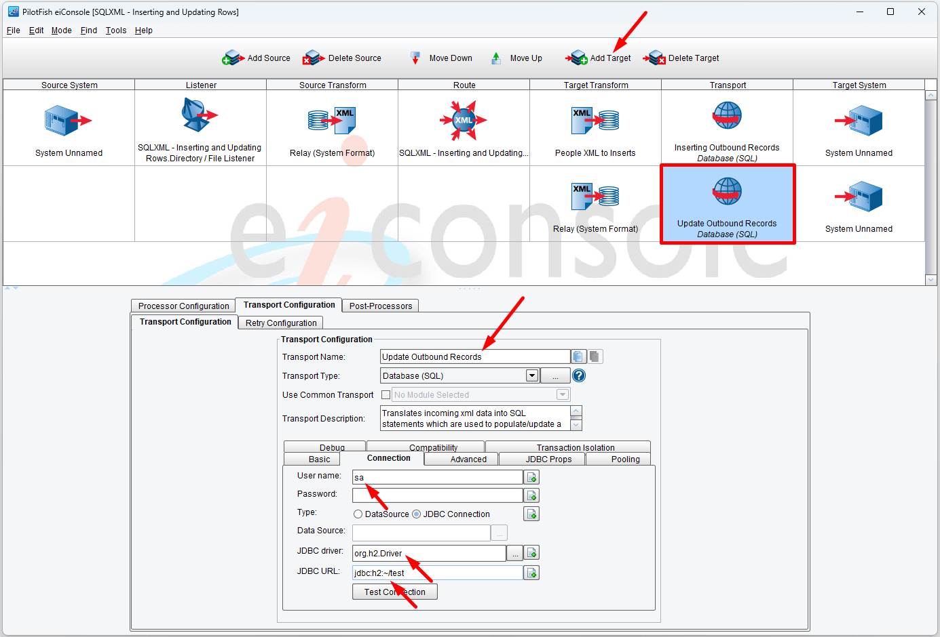Click into the Data Source field

[x=421, y=533]
